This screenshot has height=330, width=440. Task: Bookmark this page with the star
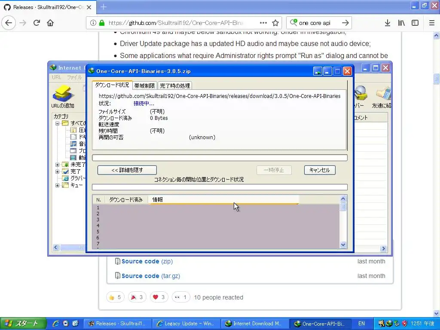[x=275, y=23]
